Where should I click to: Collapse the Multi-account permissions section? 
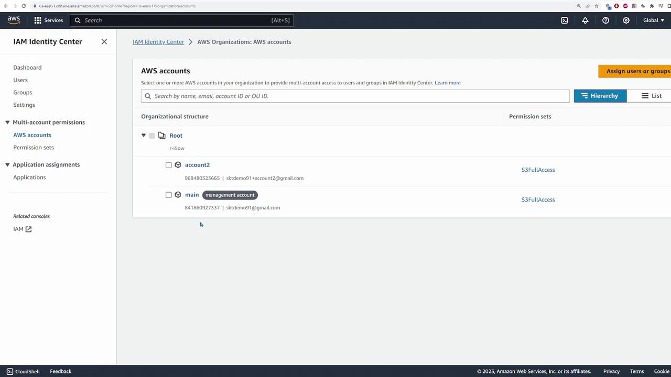coord(7,123)
